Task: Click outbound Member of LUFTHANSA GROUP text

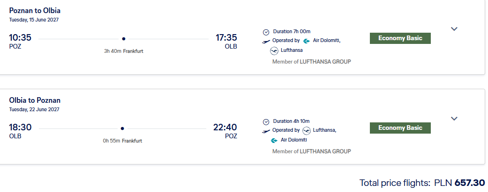Action: (312, 62)
